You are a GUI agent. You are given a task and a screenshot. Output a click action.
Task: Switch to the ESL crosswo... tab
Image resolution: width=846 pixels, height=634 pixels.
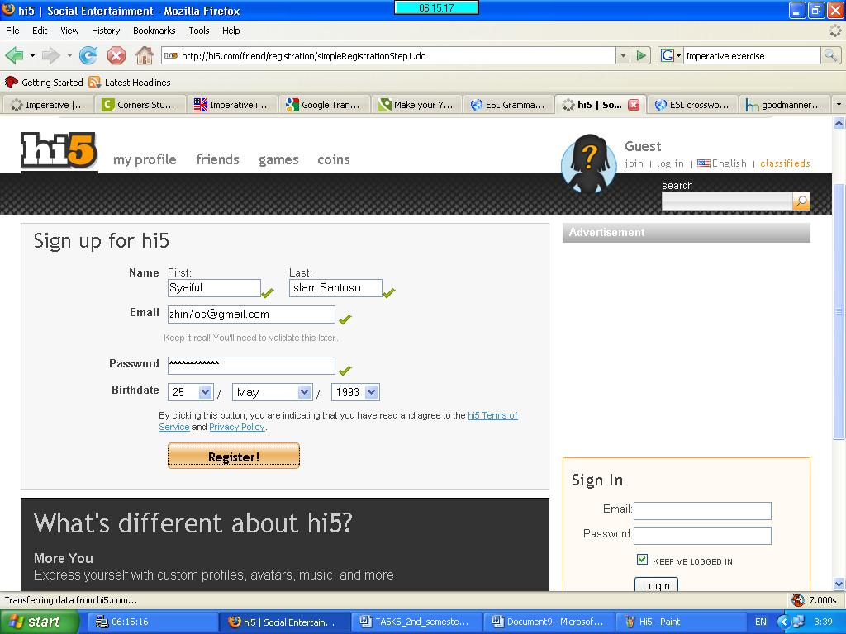click(692, 105)
